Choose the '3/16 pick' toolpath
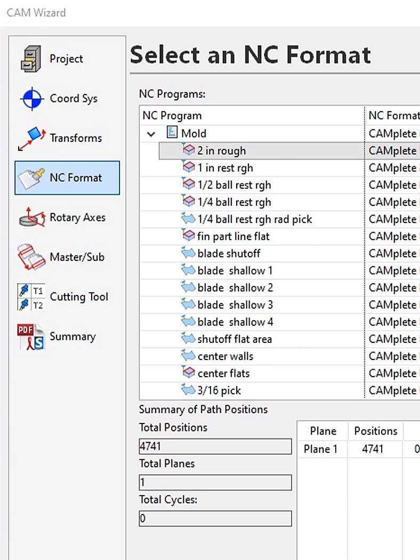Screen dimensions: 420x560 [219, 390]
